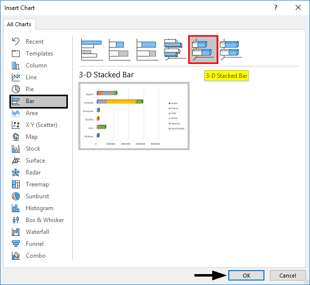Click the Radar chart category icon
This screenshot has height=285, width=310.
[x=16, y=172]
